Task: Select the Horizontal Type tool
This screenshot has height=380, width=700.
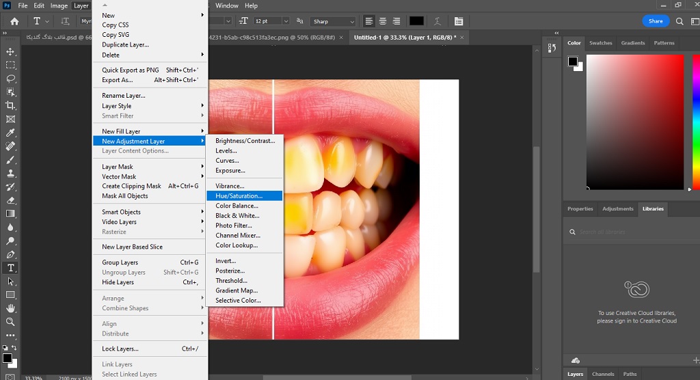Action: click(11, 268)
